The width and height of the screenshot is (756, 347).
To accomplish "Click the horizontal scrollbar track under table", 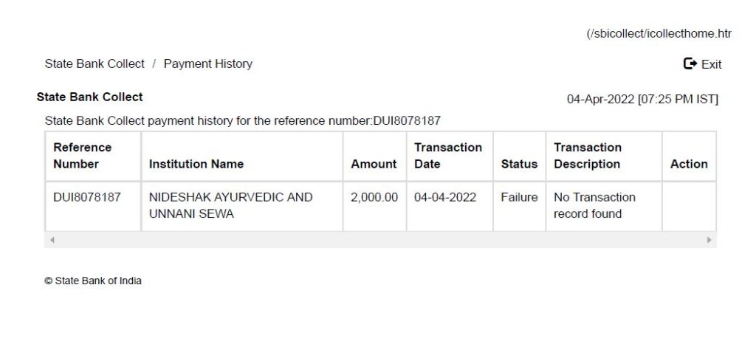I will 380,241.
